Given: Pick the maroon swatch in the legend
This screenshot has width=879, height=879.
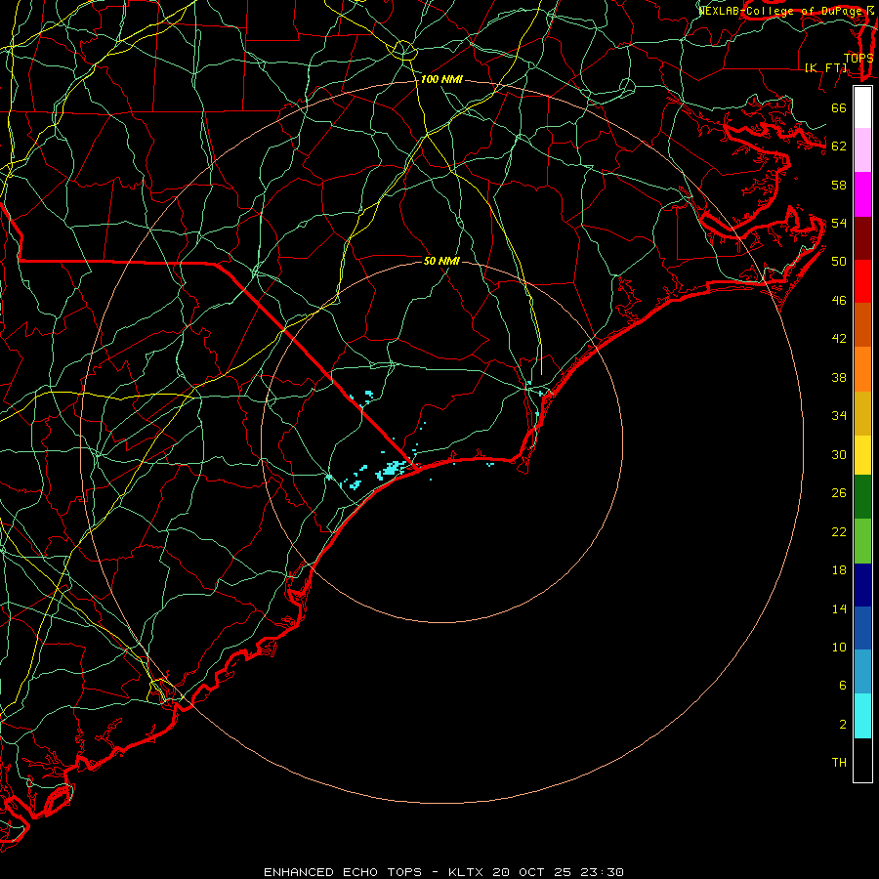Looking at the screenshot, I should click(x=862, y=238).
